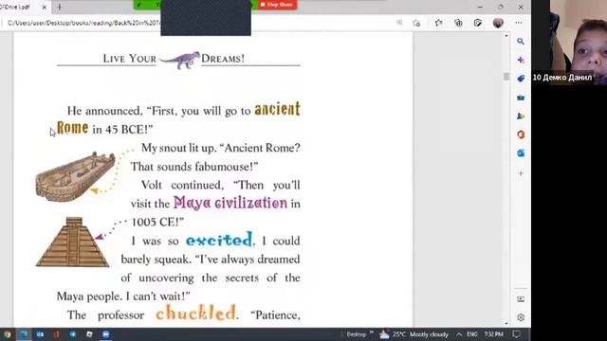Open the Tools briefcase icon in sidebar

point(521,98)
